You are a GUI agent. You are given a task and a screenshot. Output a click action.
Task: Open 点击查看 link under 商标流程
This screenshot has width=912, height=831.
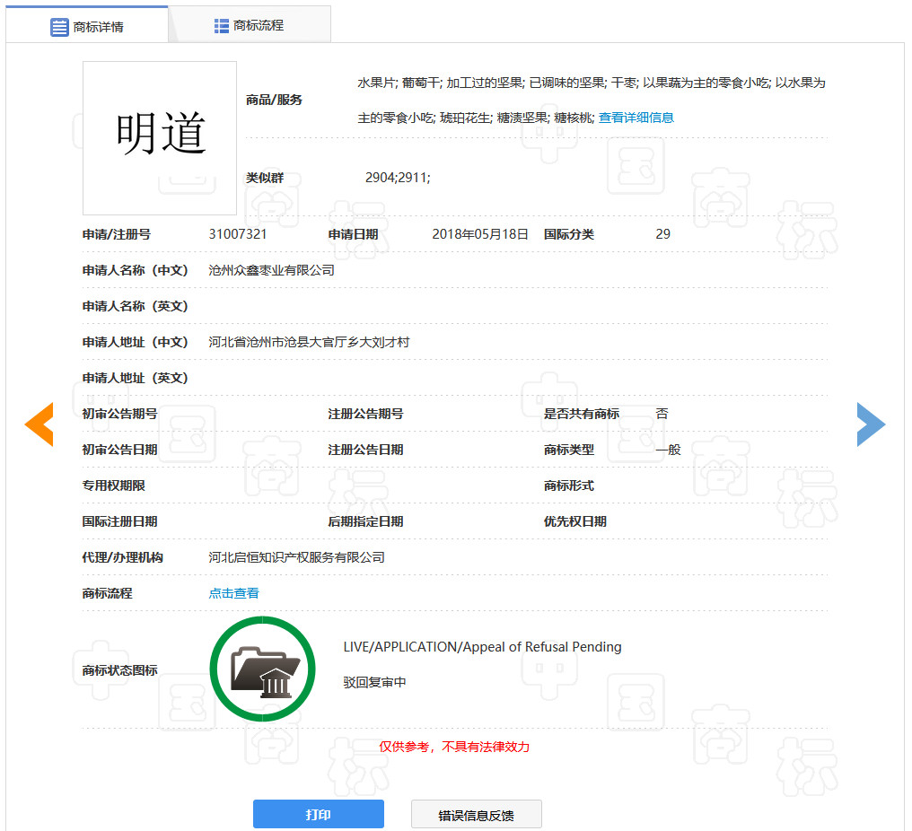(x=233, y=592)
